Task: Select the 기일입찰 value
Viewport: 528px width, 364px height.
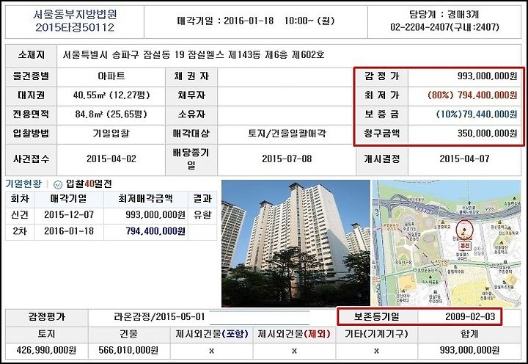Action: pos(111,134)
